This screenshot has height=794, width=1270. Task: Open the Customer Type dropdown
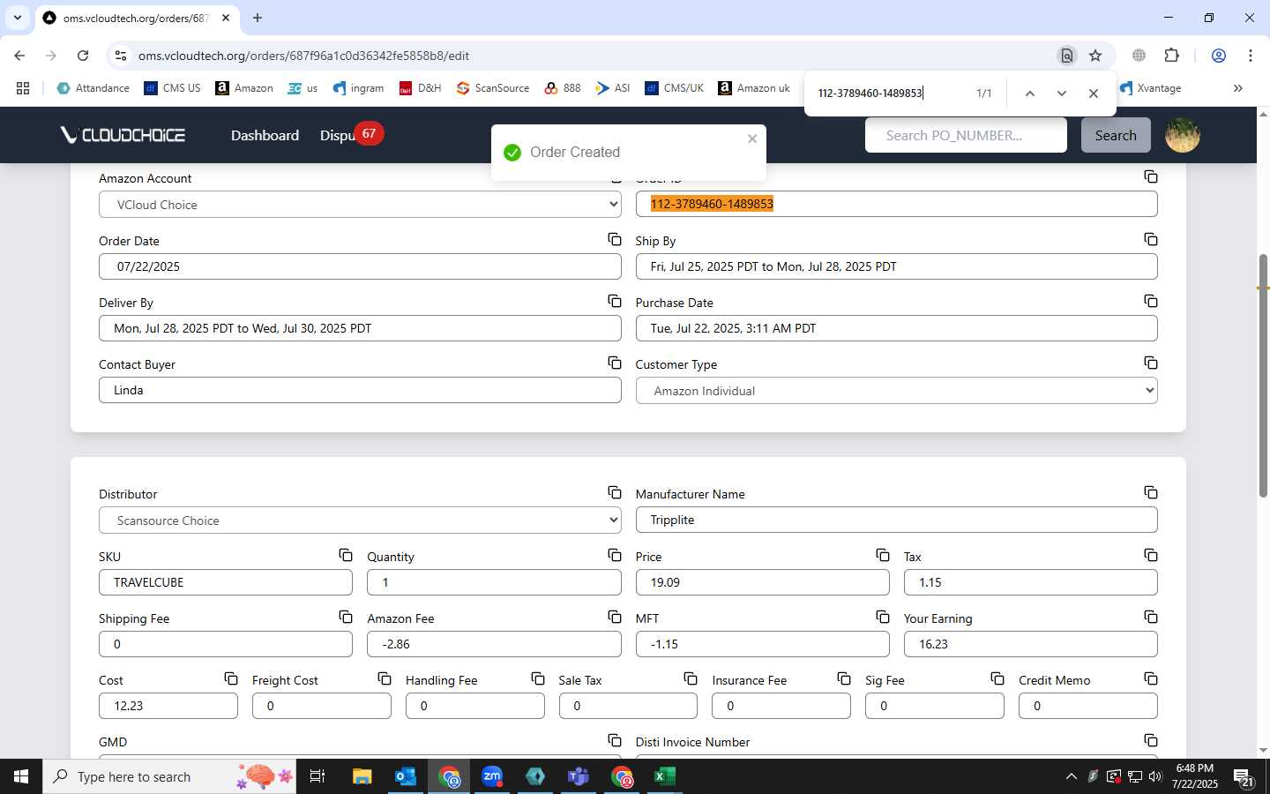click(x=896, y=391)
